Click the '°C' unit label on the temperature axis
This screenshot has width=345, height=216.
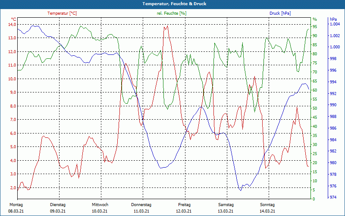(x=13, y=19)
